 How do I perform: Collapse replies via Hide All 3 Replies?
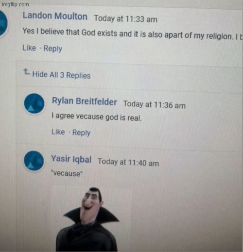61,75
